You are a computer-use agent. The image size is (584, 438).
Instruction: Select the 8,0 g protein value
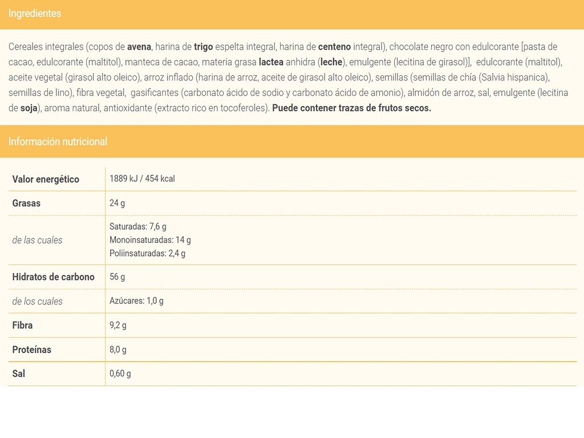[117, 350]
